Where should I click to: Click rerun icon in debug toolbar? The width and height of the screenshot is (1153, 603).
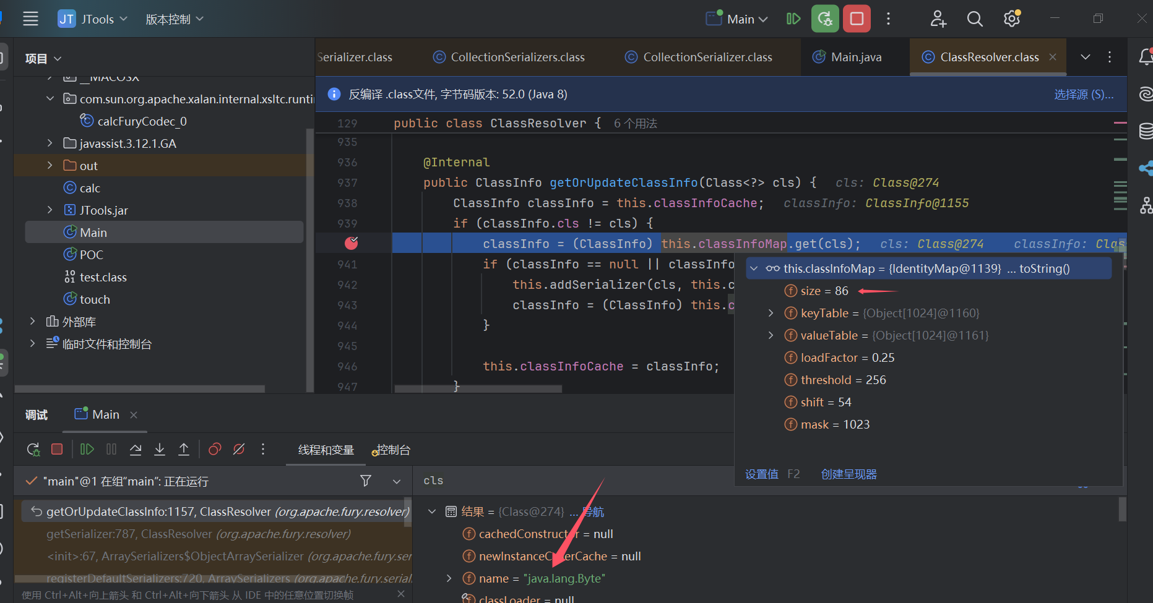click(x=33, y=450)
